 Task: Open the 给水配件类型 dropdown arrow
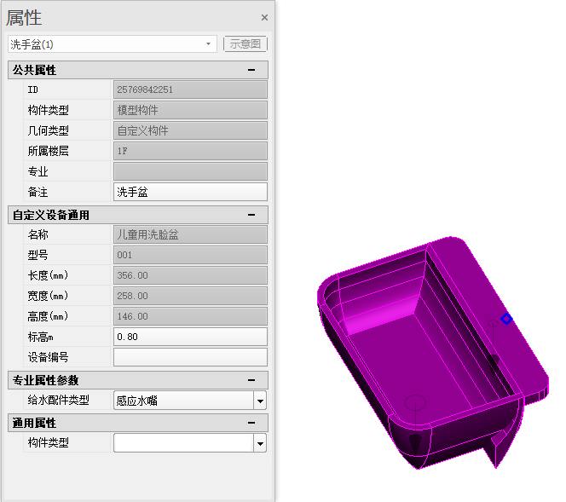click(260, 401)
